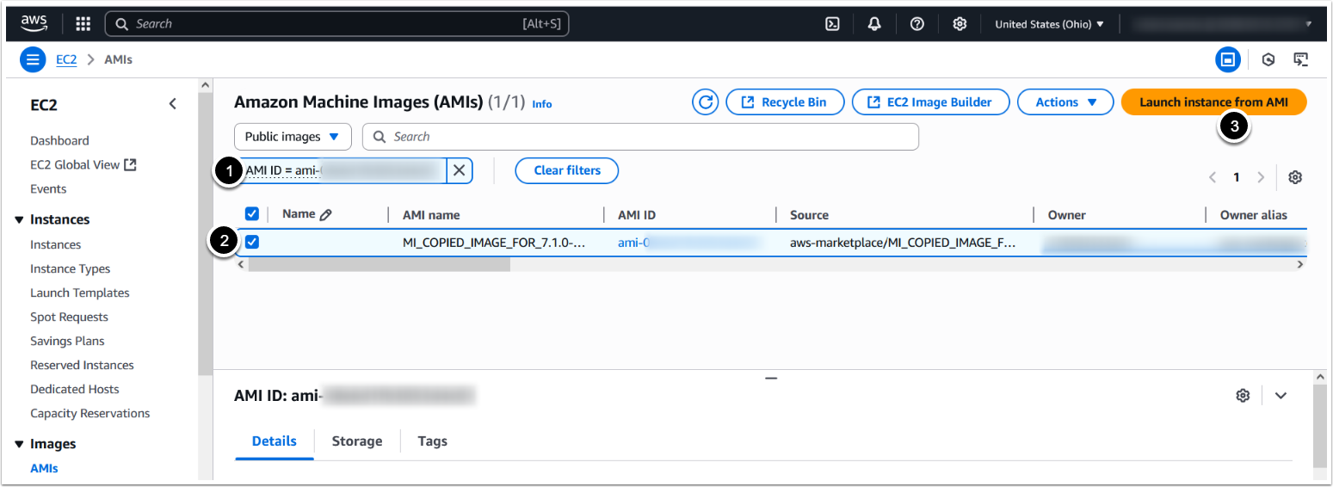Switch to the Storage tab

(357, 441)
